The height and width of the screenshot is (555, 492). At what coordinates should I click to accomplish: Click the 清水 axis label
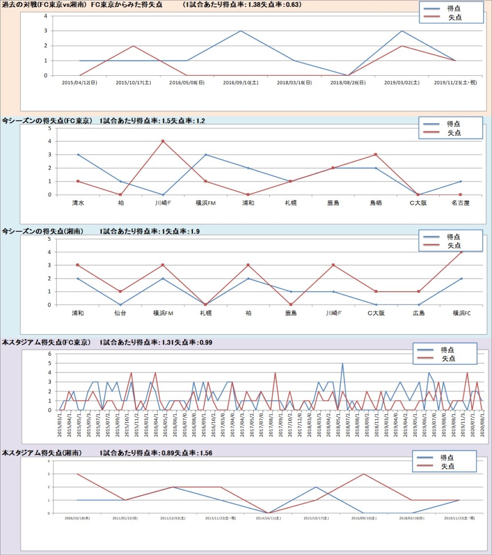coord(78,203)
